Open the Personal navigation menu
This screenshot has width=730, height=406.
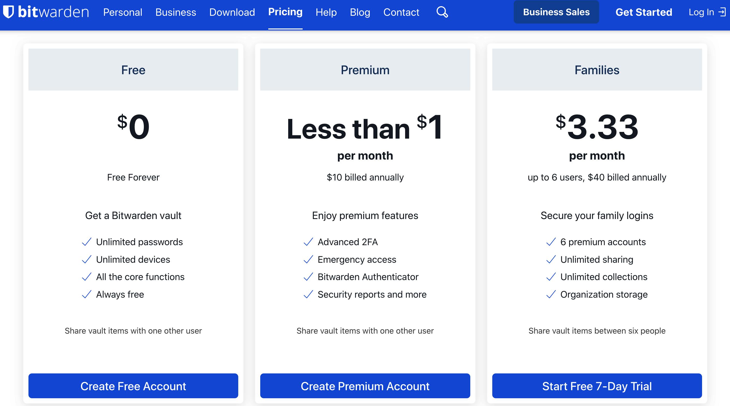pos(123,12)
